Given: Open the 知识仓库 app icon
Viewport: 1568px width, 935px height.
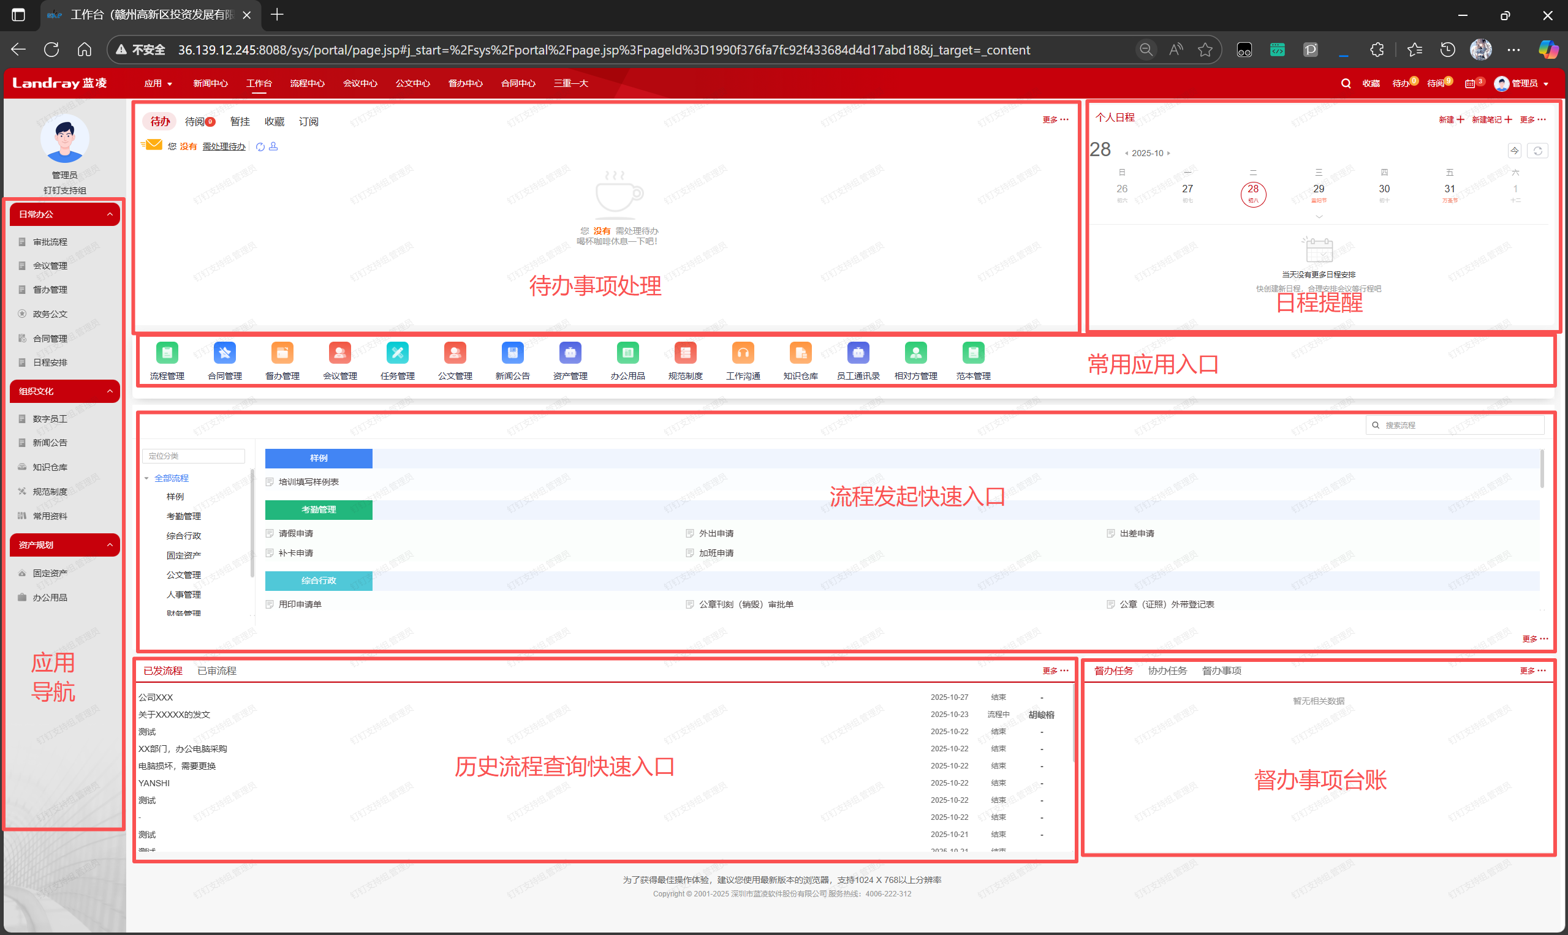Looking at the screenshot, I should (x=801, y=353).
